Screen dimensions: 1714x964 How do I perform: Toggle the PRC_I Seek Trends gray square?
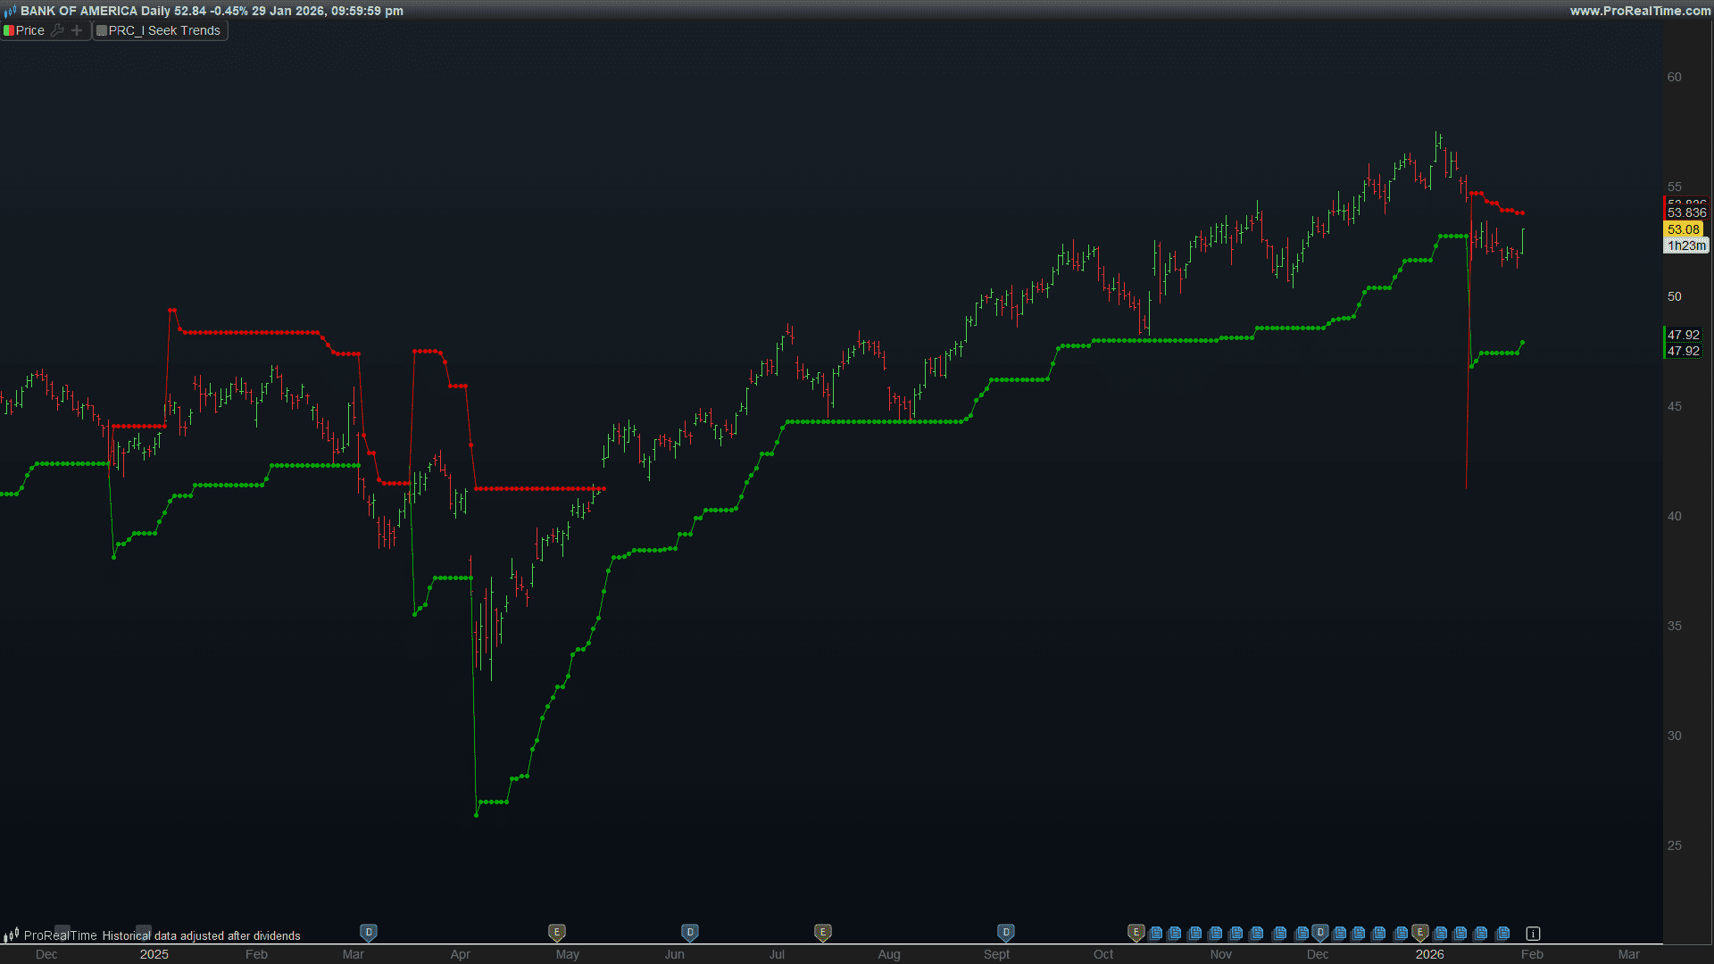(102, 30)
